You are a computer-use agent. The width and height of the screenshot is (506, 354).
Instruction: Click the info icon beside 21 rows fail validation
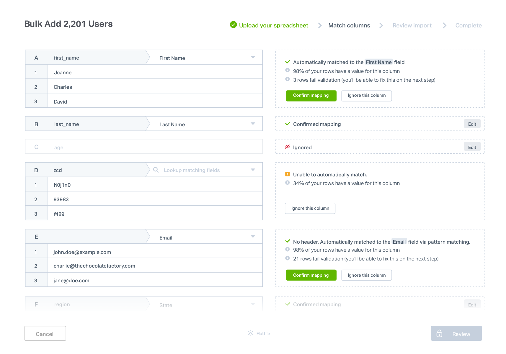tap(287, 258)
